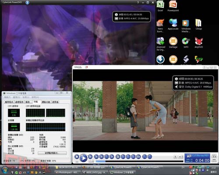Open Windows Media desktop shortcut
The width and height of the screenshot is (219, 175).
186,26
